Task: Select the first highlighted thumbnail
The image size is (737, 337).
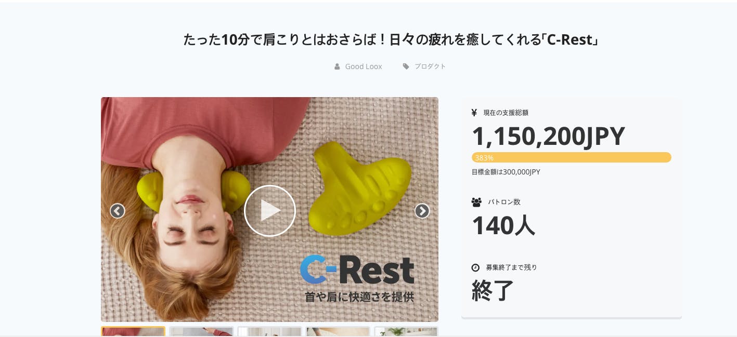Action: pyautogui.click(x=133, y=331)
